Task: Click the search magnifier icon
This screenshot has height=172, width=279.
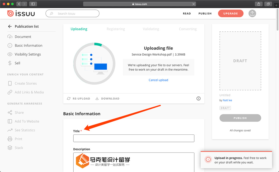Action: pos(51,13)
